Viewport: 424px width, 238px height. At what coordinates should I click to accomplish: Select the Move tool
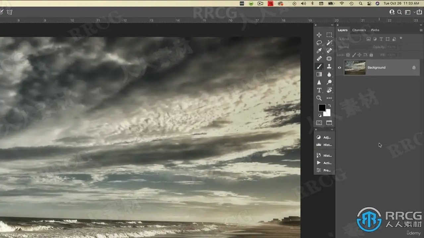319,35
